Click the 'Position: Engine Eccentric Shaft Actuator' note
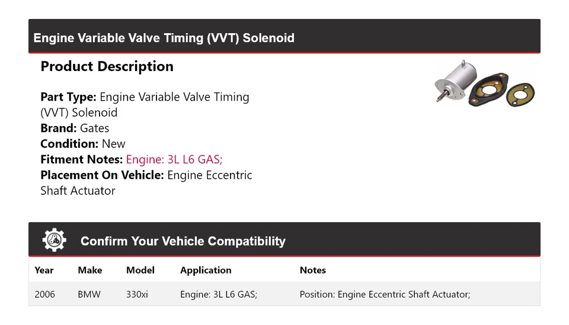Viewport: 569px width, 325px height. [x=385, y=294]
